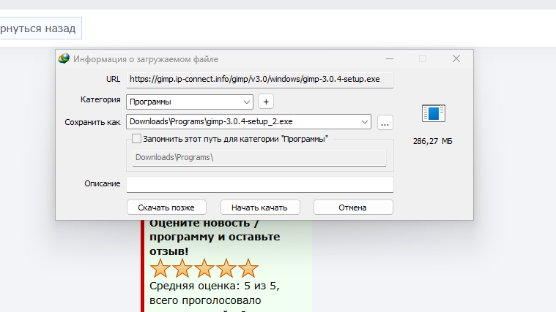Image resolution: width=556 pixels, height=312 pixels.
Task: Rate with the third star
Action: click(x=204, y=267)
